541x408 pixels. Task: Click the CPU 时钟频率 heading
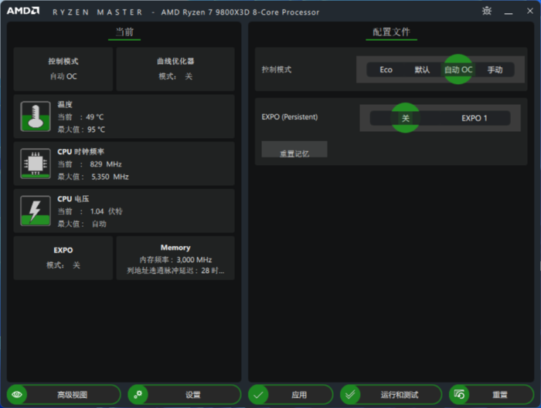pos(80,152)
